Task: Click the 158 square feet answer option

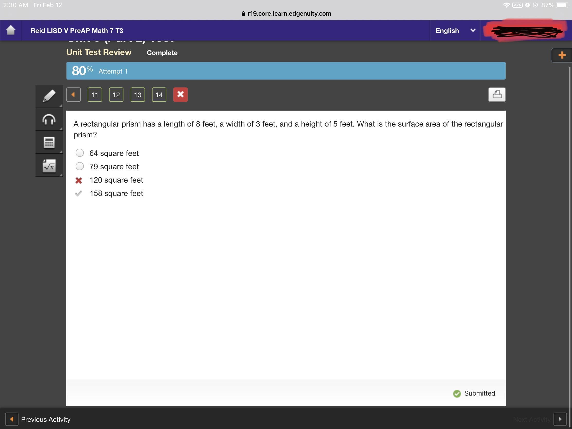Action: point(116,193)
